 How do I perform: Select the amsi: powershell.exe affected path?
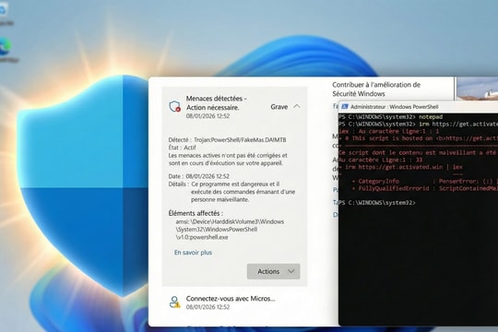(230, 230)
